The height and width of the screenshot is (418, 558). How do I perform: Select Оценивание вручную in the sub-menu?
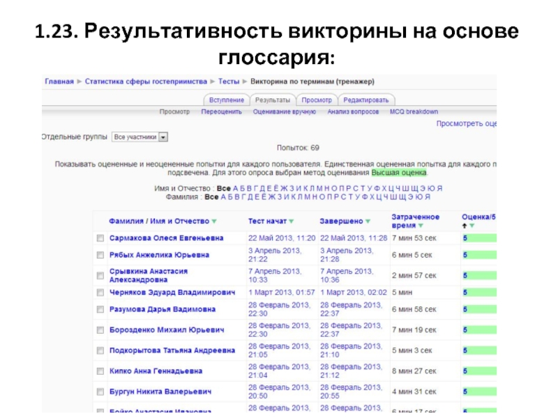click(285, 111)
